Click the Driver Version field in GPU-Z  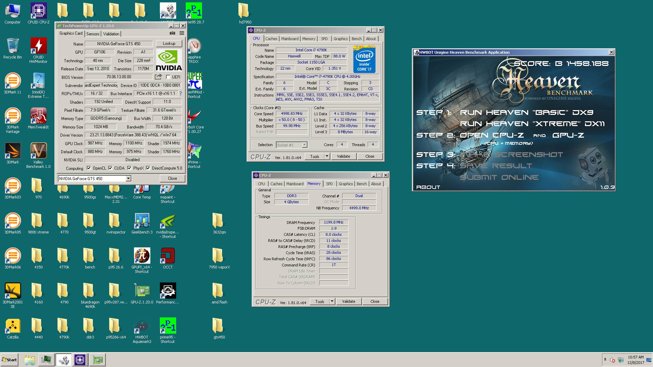133,135
